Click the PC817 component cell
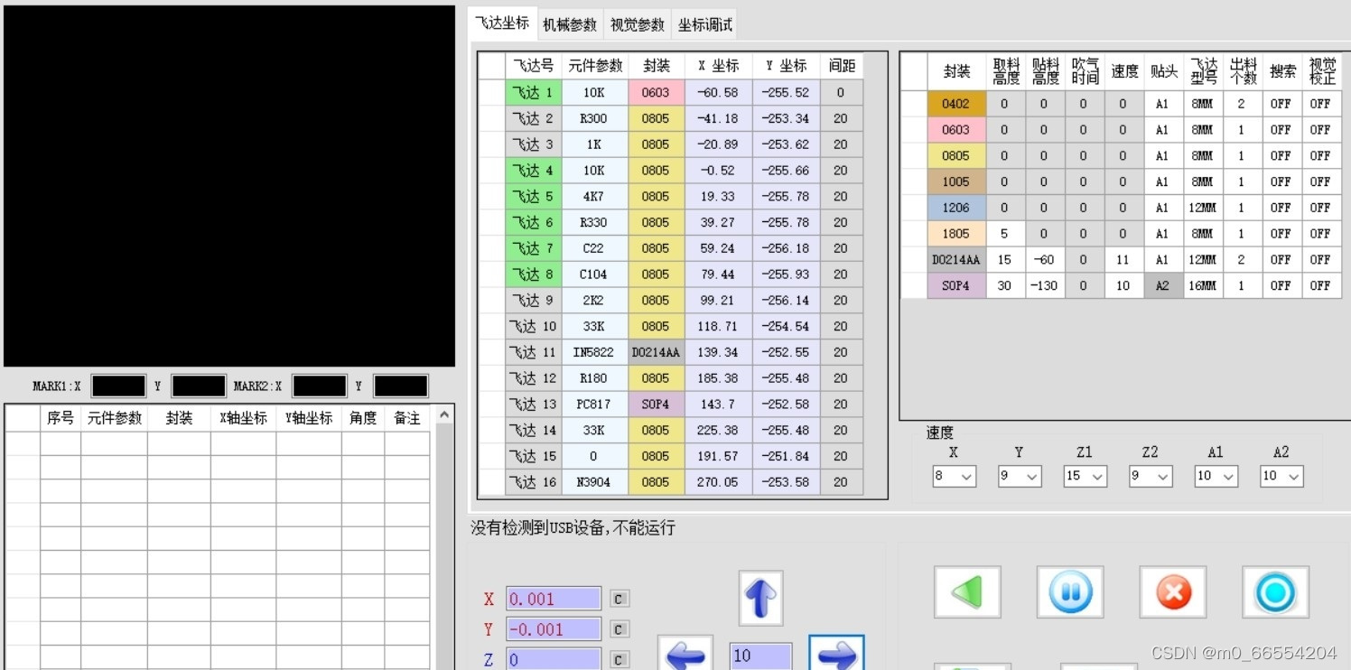The height and width of the screenshot is (670, 1351). [593, 404]
